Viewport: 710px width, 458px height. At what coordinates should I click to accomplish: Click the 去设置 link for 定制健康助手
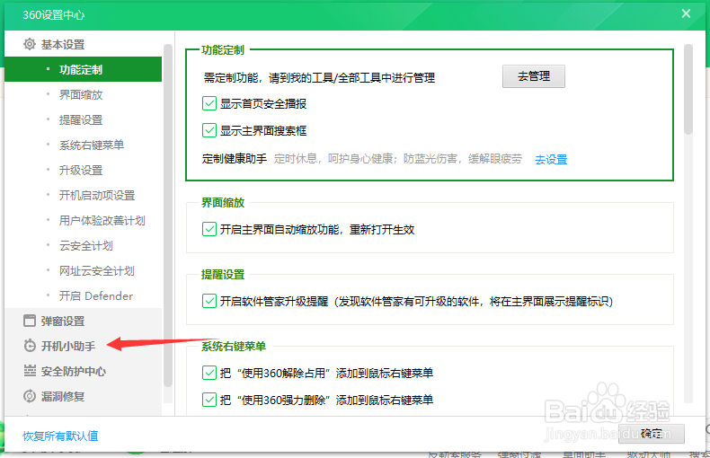pos(551,159)
